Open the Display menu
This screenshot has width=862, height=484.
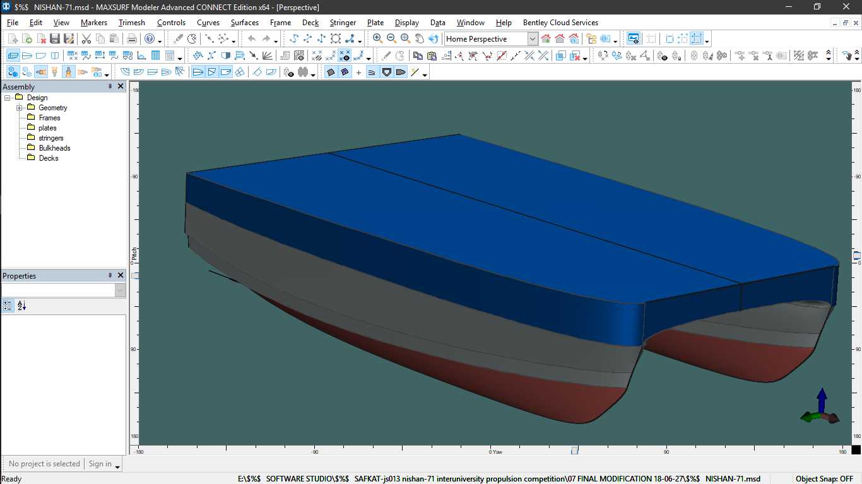(407, 23)
